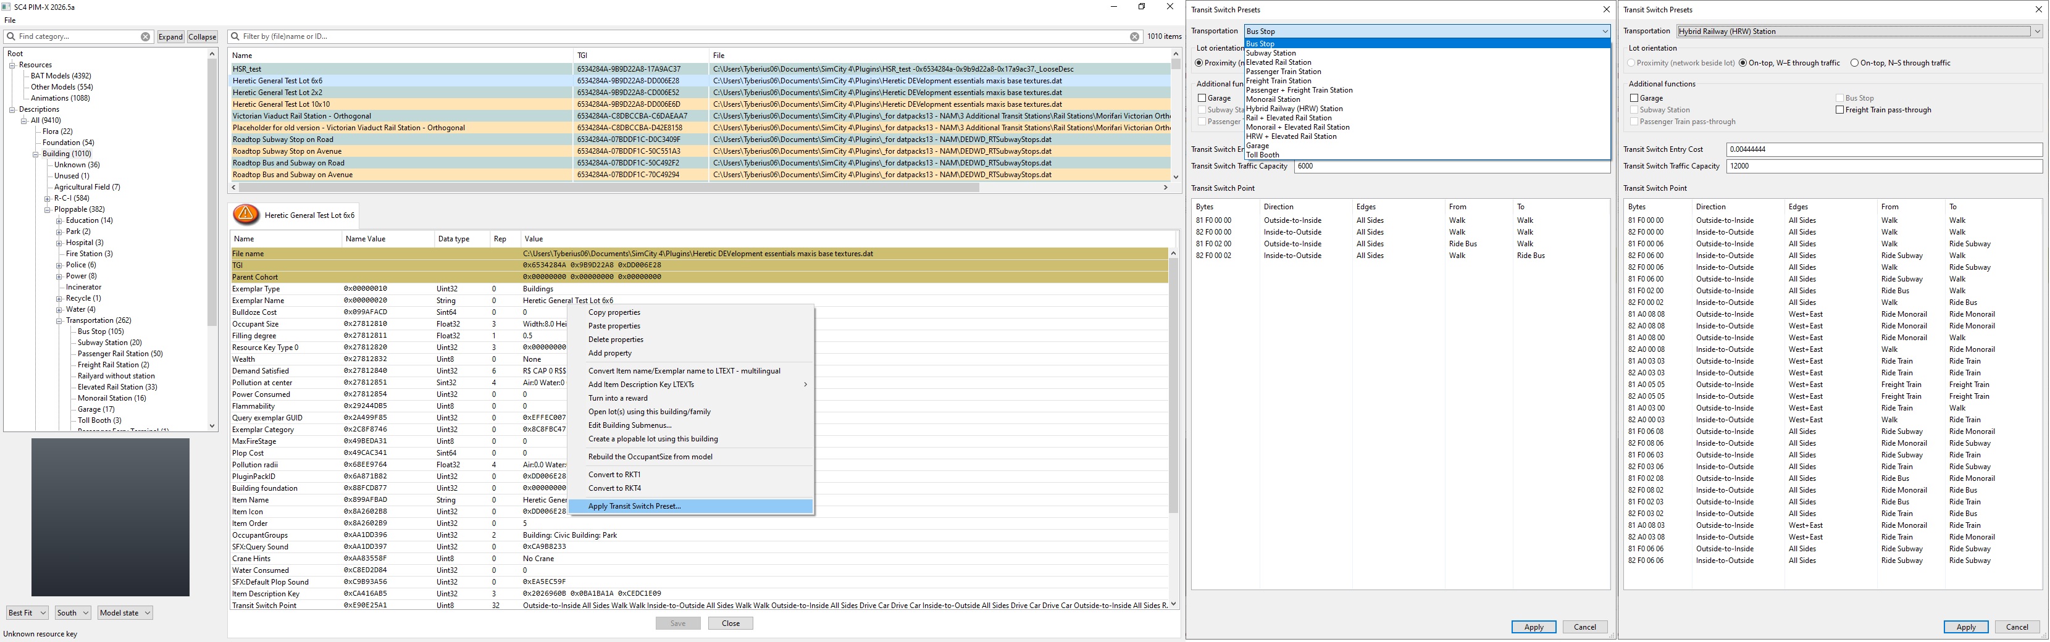Open the Best Fit zoom dropdown
The height and width of the screenshot is (642, 2050).
(27, 612)
